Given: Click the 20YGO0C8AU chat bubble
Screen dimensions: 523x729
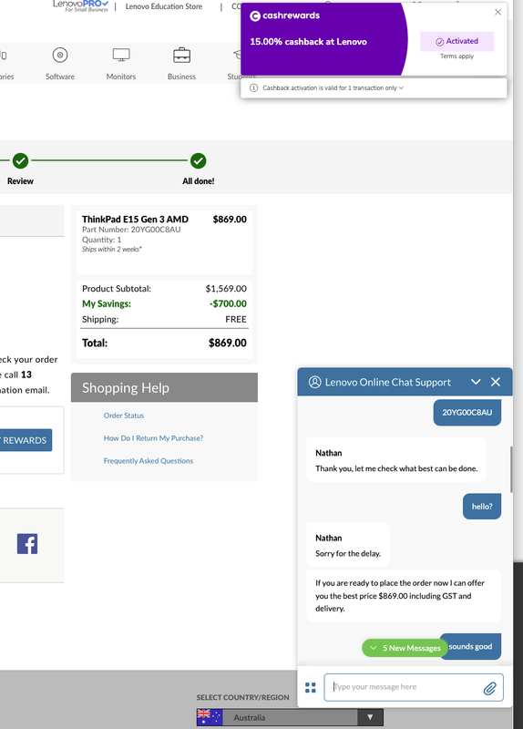Looking at the screenshot, I should click(x=467, y=413).
